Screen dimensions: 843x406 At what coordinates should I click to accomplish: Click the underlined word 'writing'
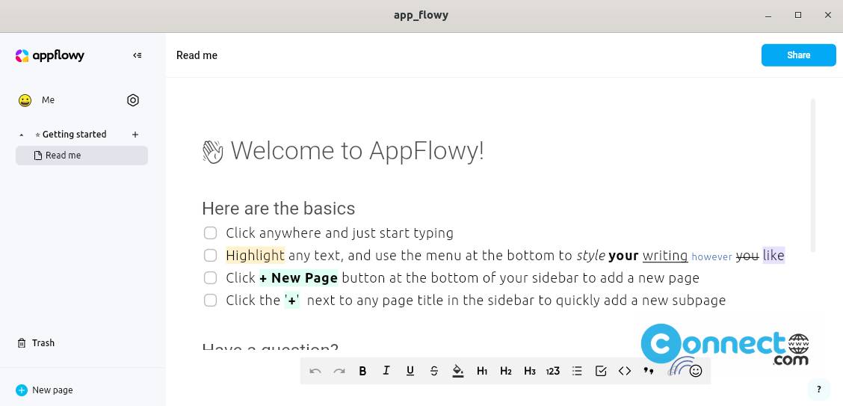point(665,256)
